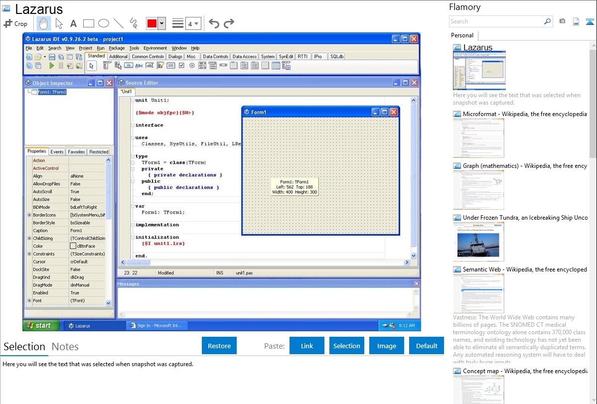Click the up arrow of Flamory snapshot list scrollbar
Screen dimensions: 597x404
[x=594, y=45]
